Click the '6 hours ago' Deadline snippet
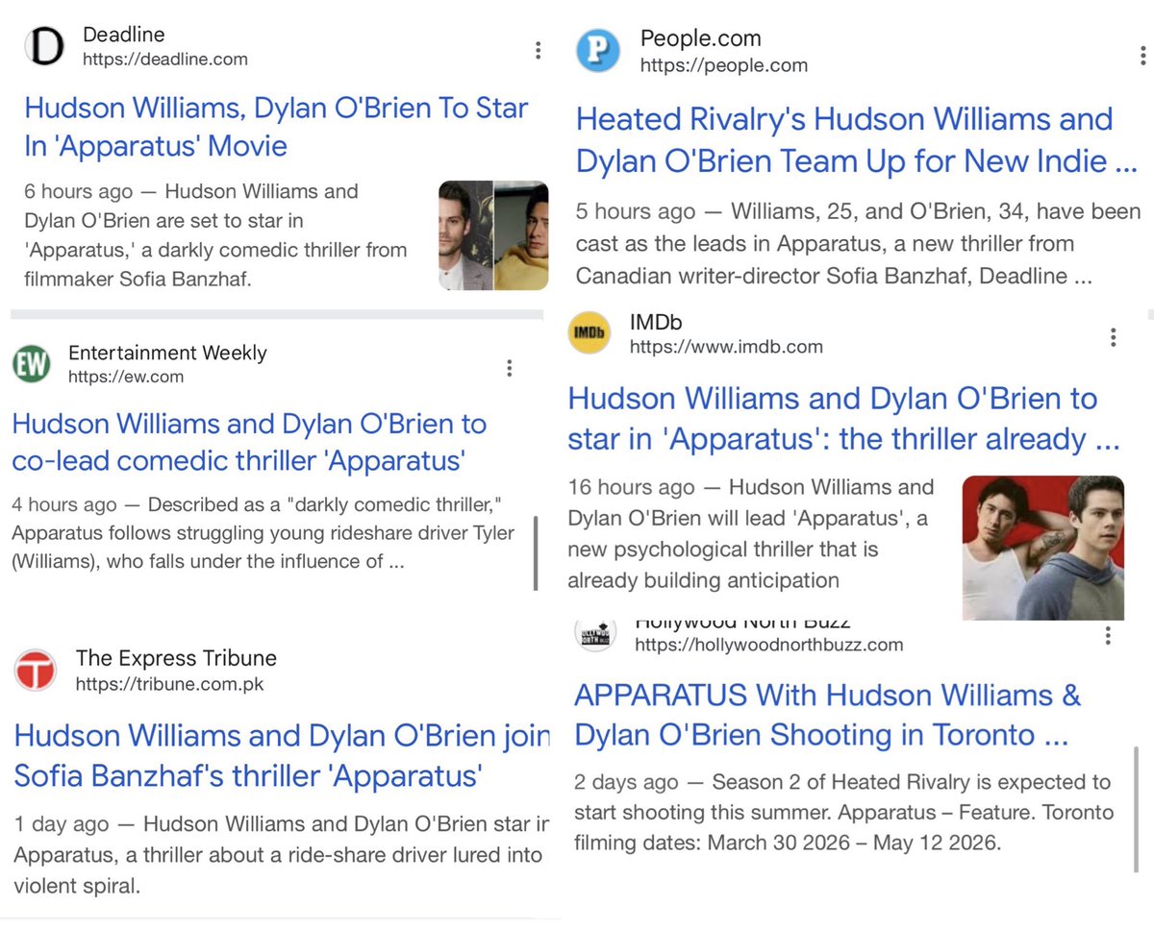Screen dimensions: 1154x929 click(215, 235)
